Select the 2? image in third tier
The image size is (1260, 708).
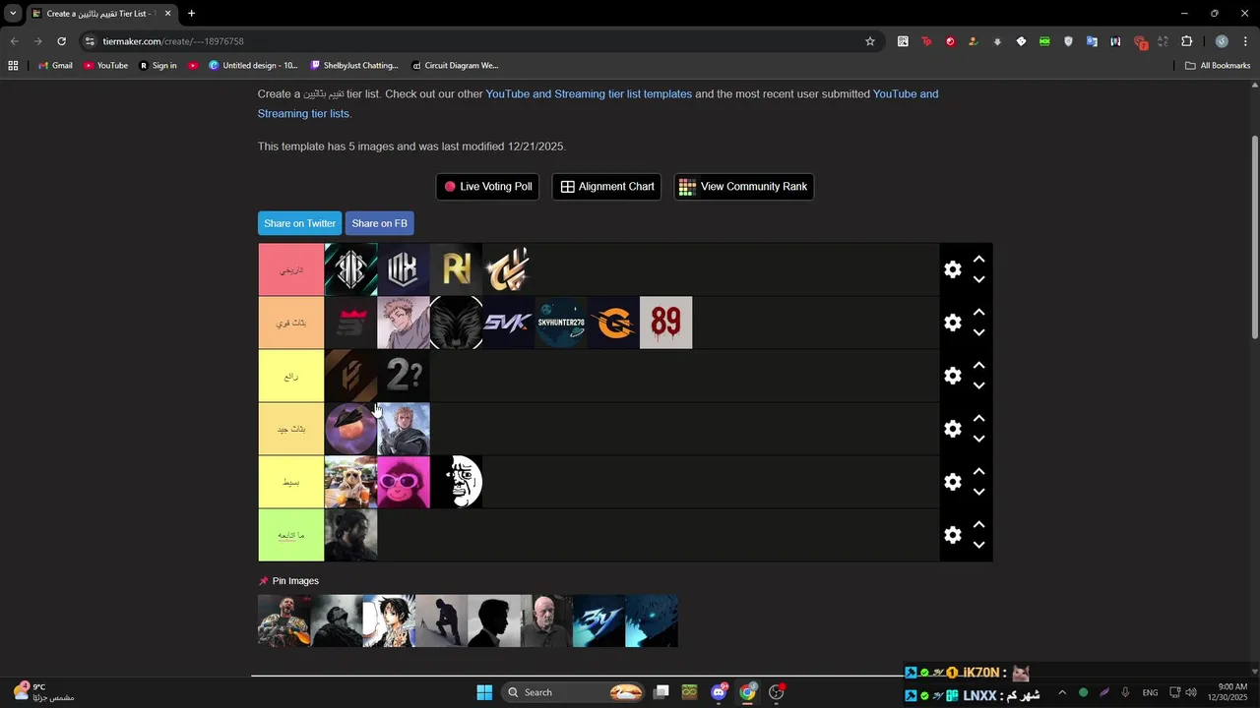pyautogui.click(x=404, y=376)
